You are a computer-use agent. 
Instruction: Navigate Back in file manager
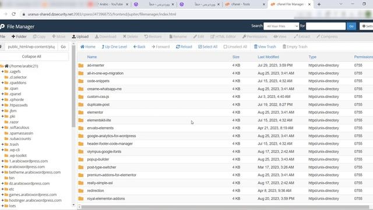[139, 47]
